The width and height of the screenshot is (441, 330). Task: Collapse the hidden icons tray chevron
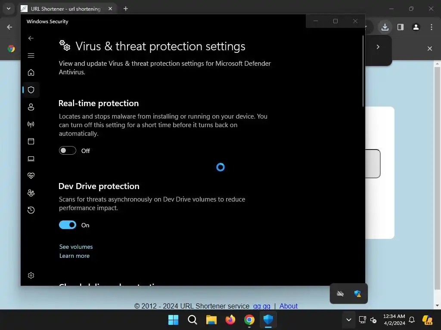pos(349,320)
